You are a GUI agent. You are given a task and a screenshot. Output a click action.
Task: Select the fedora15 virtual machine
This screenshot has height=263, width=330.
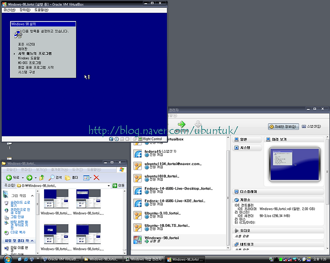179,153
